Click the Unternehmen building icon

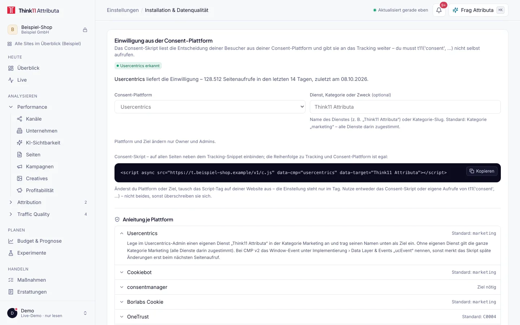[19, 131]
